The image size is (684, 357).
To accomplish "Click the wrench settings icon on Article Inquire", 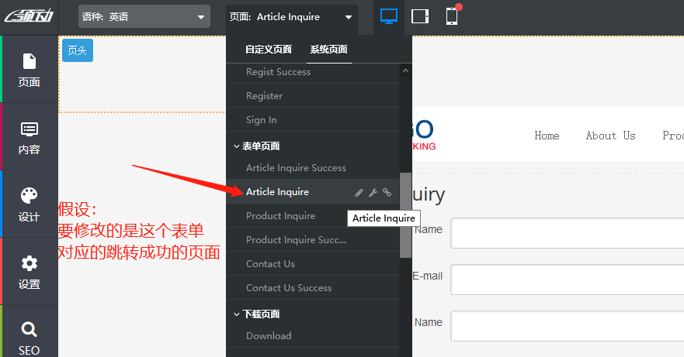I will point(373,192).
